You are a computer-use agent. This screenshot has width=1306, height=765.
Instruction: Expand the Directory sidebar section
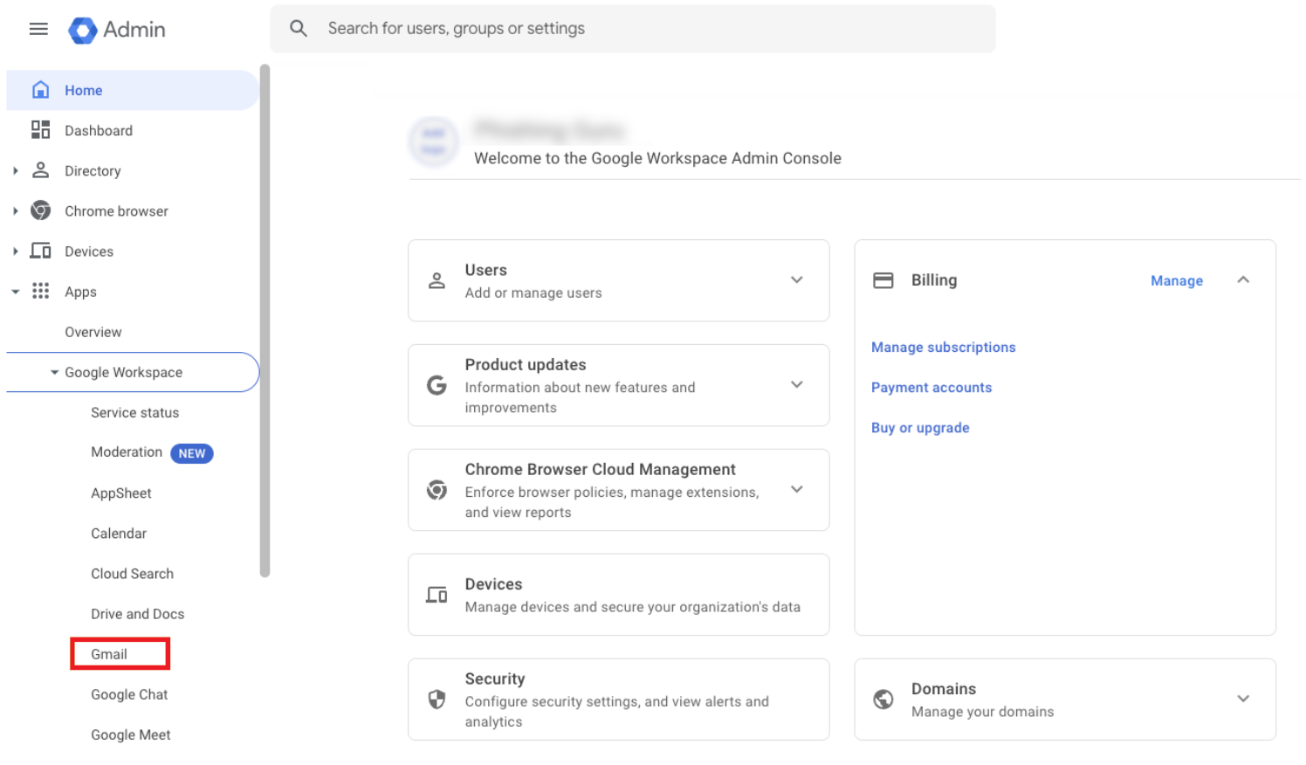click(x=15, y=170)
